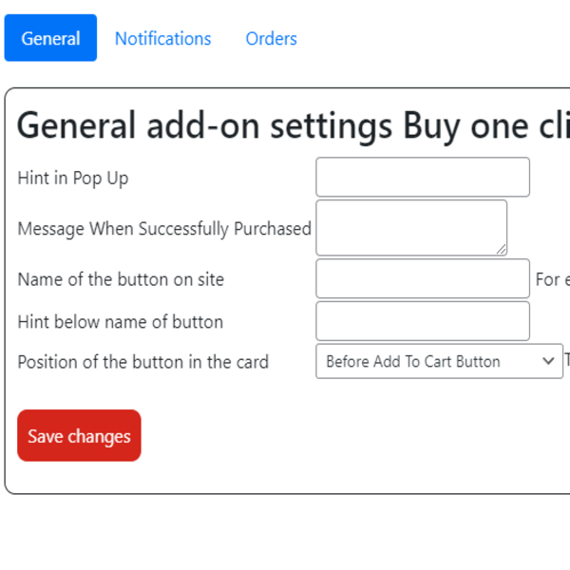570x570 pixels.
Task: Select the Hint below name of button field
Action: pos(422,321)
